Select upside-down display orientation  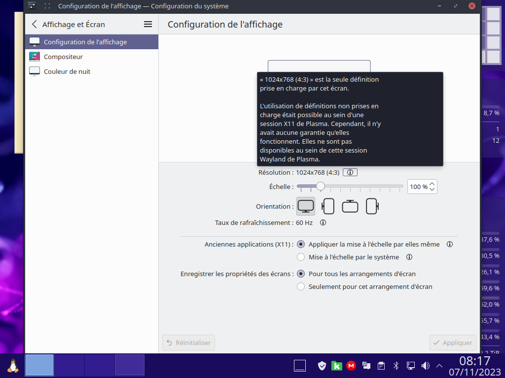coord(350,206)
